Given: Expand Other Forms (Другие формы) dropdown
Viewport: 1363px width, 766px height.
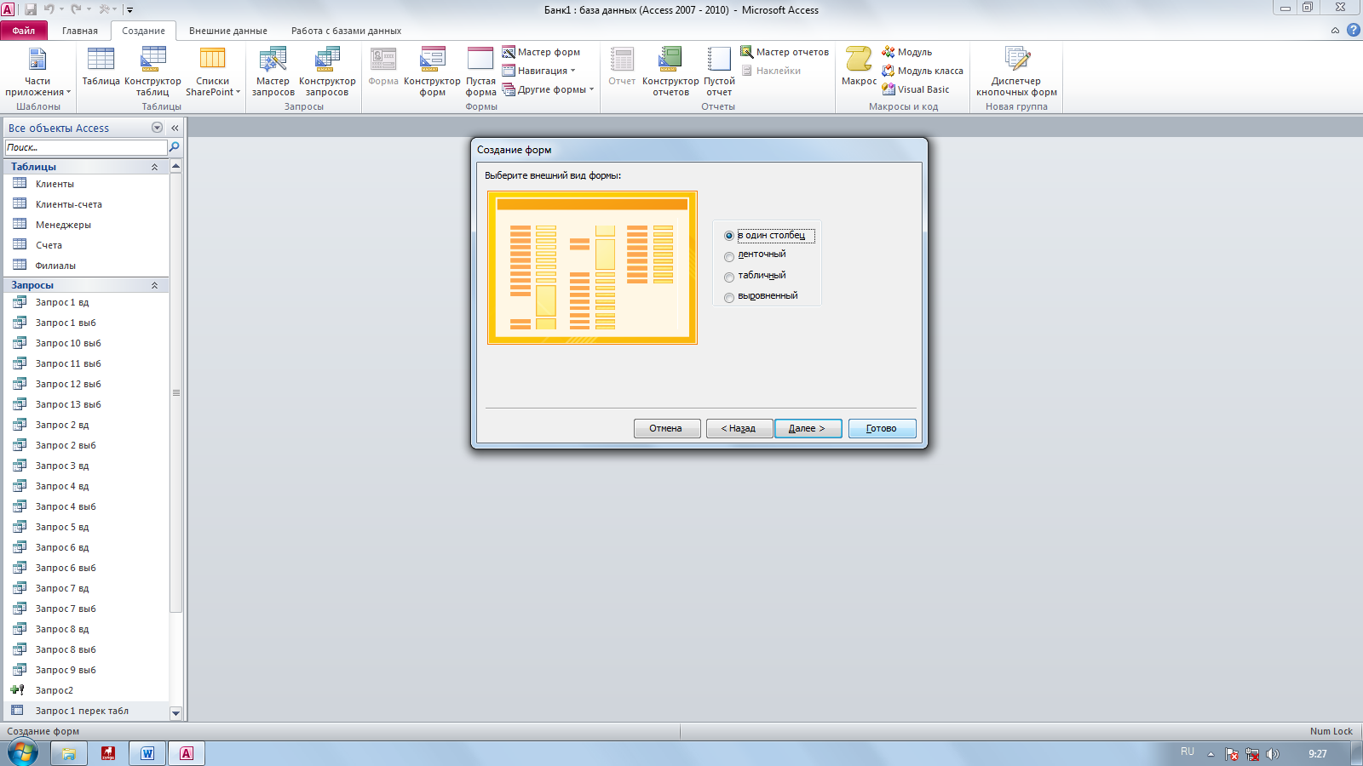Looking at the screenshot, I should click(548, 89).
